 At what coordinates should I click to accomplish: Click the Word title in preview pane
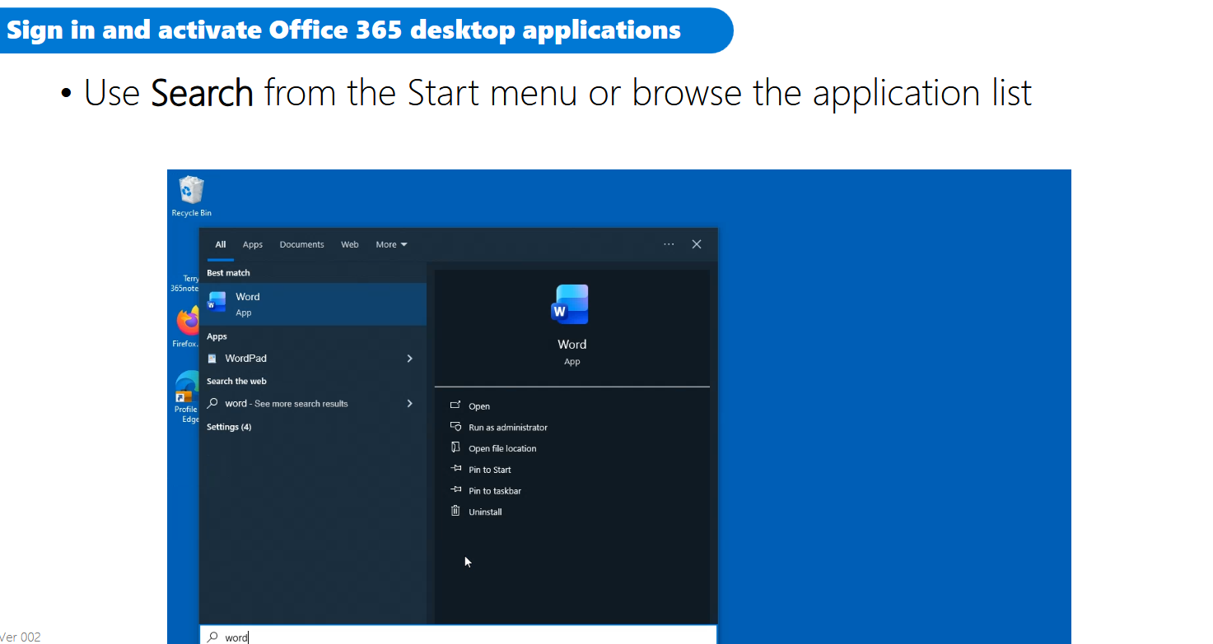click(x=572, y=345)
